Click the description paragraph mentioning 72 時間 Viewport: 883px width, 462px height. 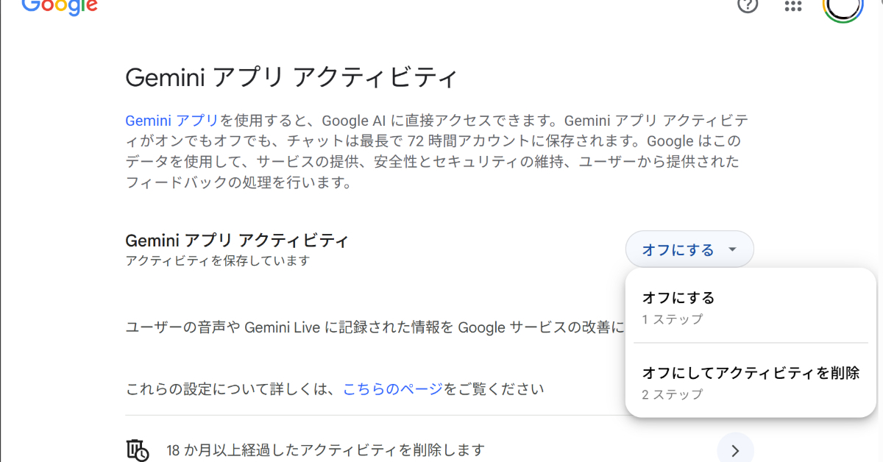point(434,141)
